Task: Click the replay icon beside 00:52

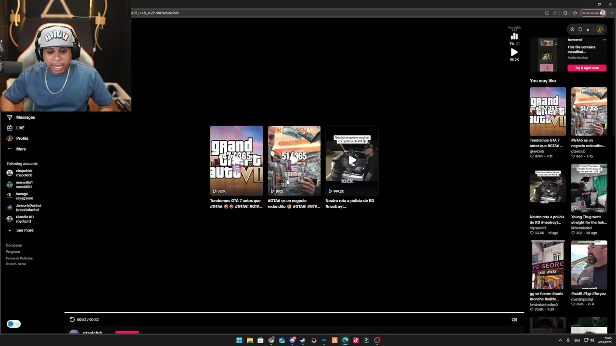Action: [x=72, y=320]
